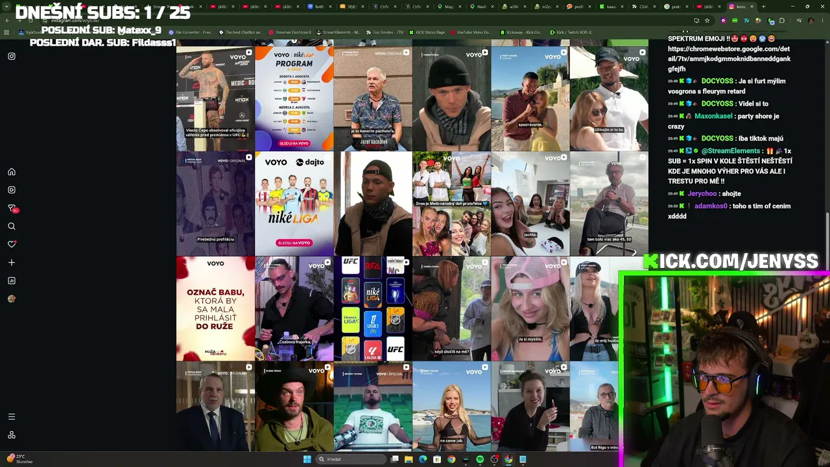Open the reel captioned 'no come job.'
The image size is (830, 467).
451,407
